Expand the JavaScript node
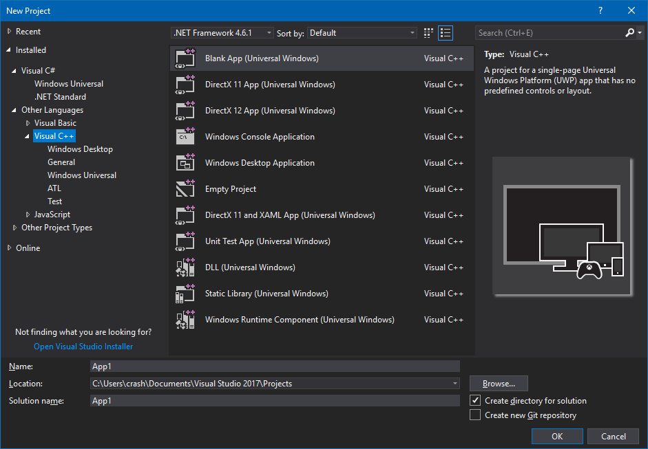 click(28, 215)
